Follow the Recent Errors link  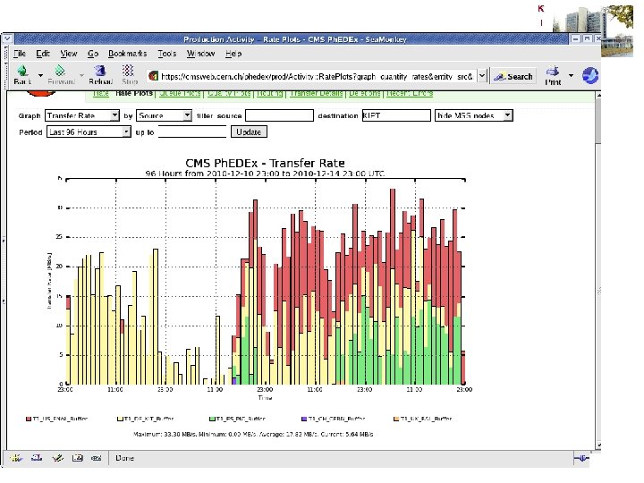coord(410,93)
